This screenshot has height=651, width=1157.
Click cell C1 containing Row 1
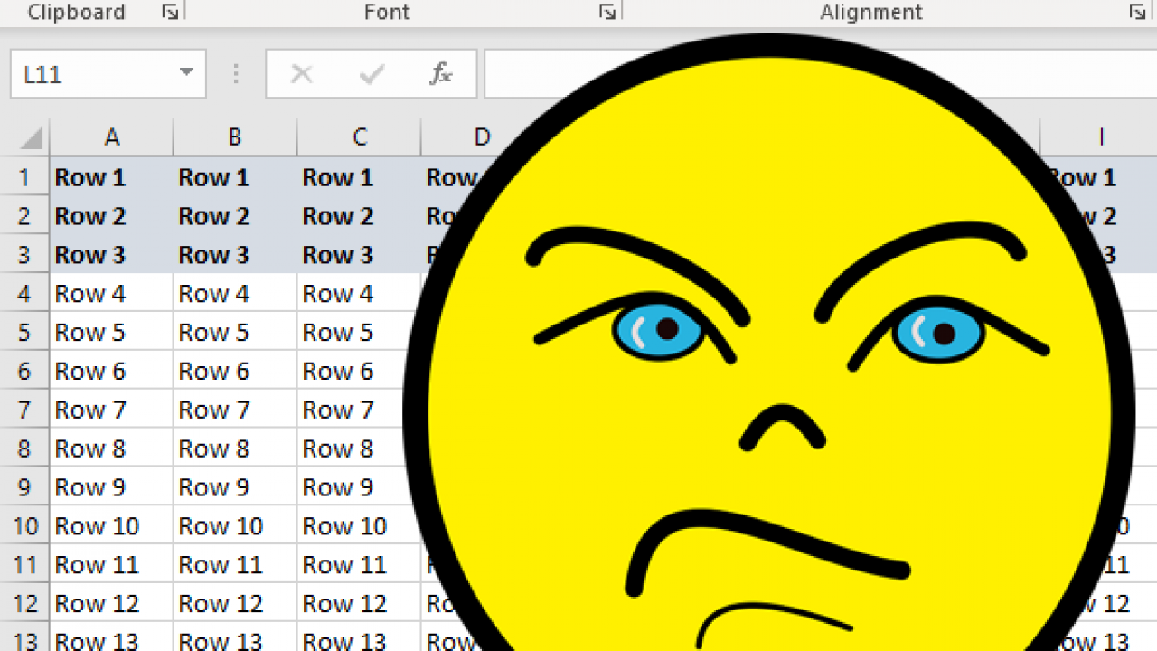coord(359,177)
